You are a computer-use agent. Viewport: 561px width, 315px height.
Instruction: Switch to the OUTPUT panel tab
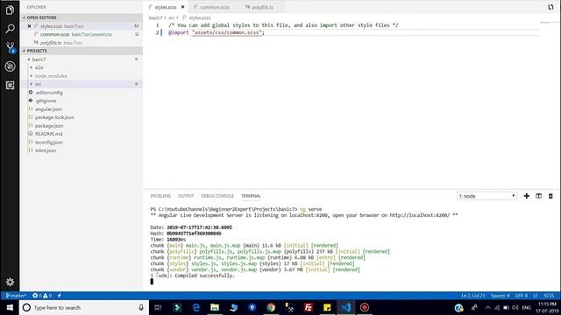click(186, 196)
